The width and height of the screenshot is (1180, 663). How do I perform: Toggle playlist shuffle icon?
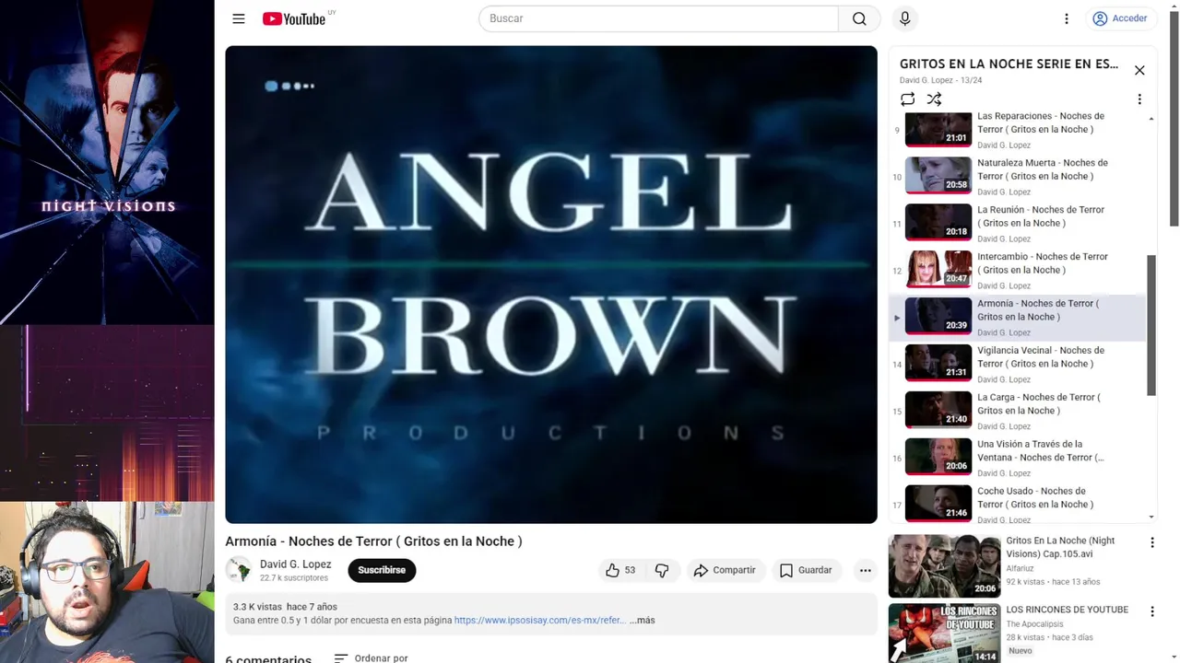click(x=934, y=99)
